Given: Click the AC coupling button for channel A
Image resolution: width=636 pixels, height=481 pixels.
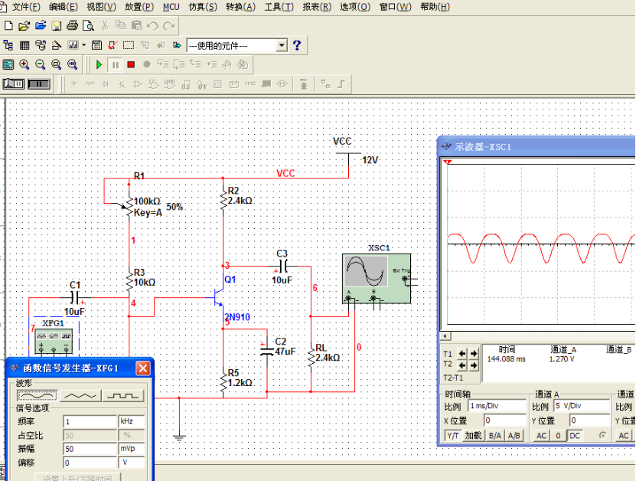Looking at the screenshot, I should [541, 435].
